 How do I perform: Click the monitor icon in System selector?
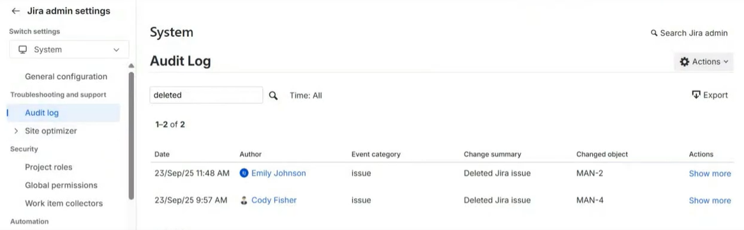tap(22, 50)
